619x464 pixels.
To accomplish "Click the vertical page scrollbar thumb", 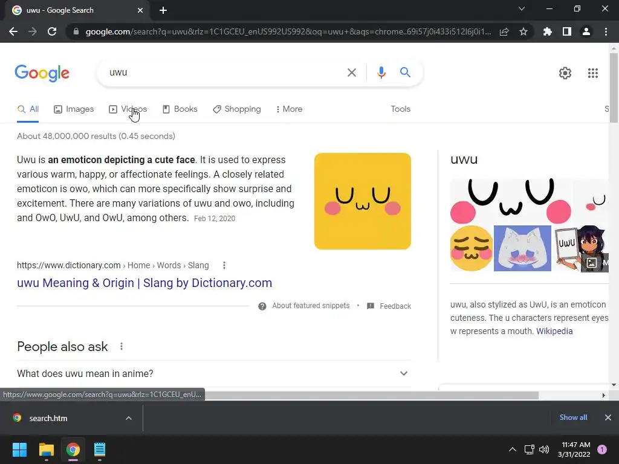I will click(x=614, y=88).
